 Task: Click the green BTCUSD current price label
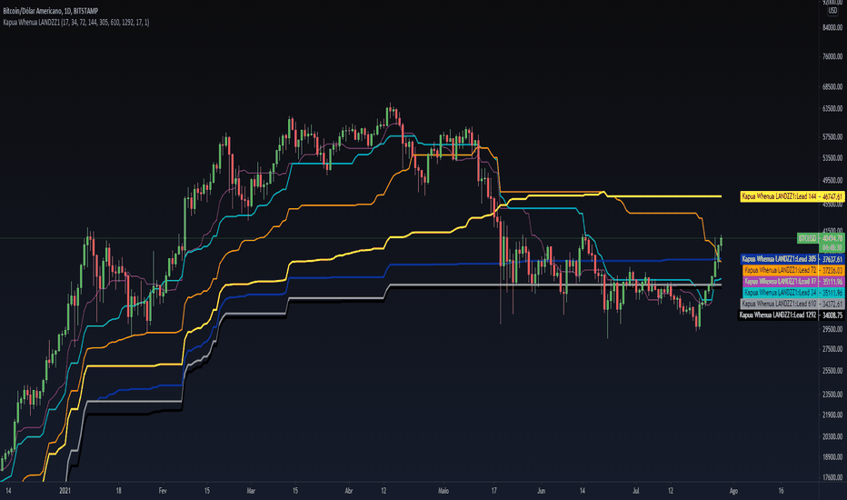point(821,242)
